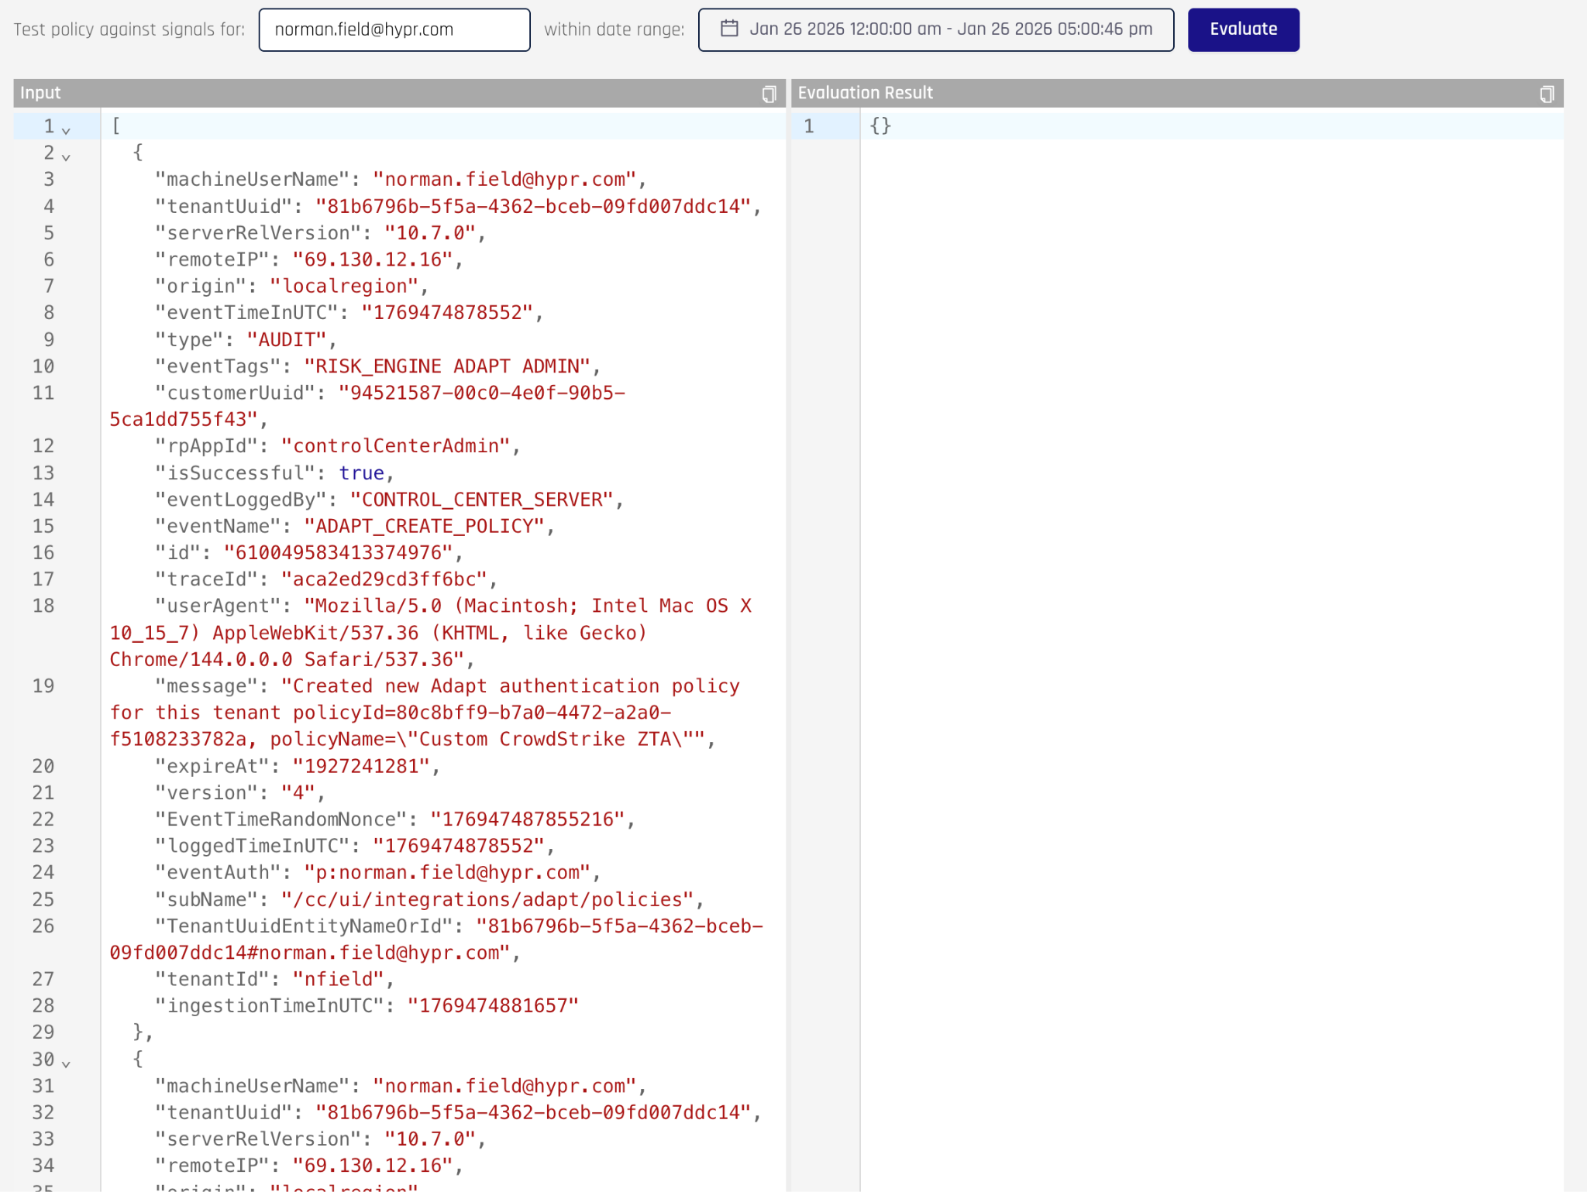Click the empty result braces on line 1
This screenshot has width=1587, height=1192.
click(880, 125)
